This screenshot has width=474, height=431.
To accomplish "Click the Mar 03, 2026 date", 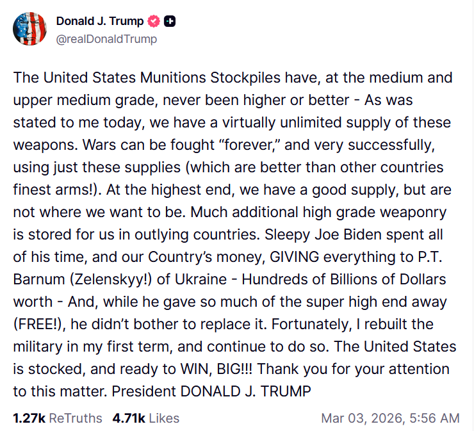I will [x=363, y=418].
